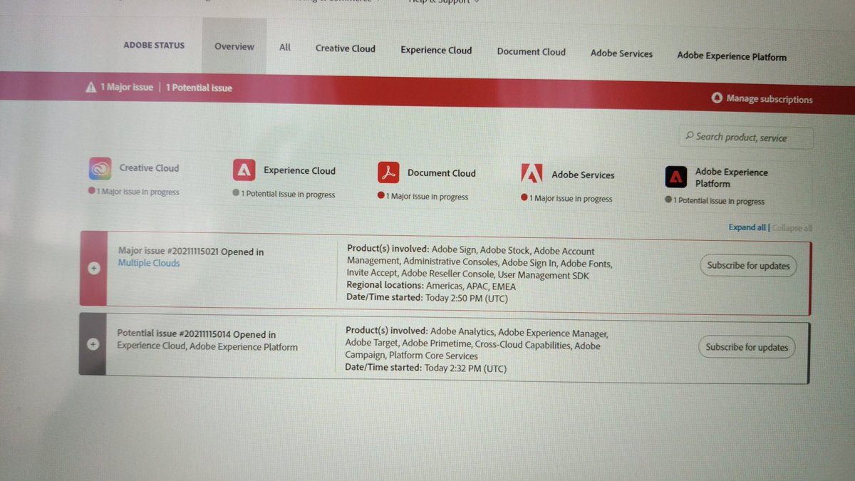Switch to the Overview tab
This screenshot has height=481, width=855.
coord(234,46)
